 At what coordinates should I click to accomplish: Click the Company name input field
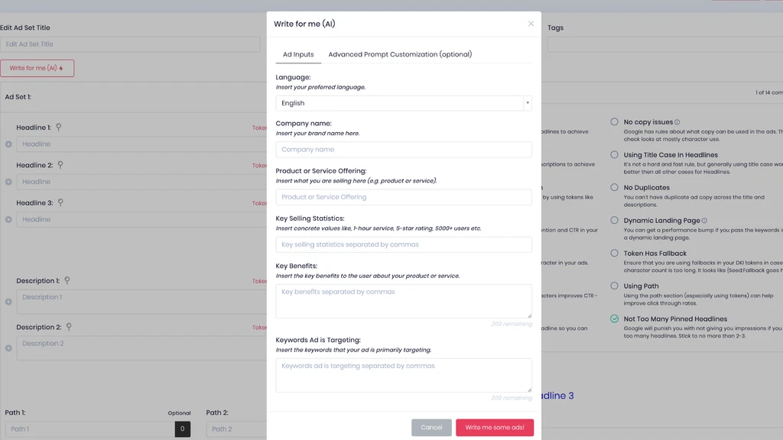coord(404,150)
